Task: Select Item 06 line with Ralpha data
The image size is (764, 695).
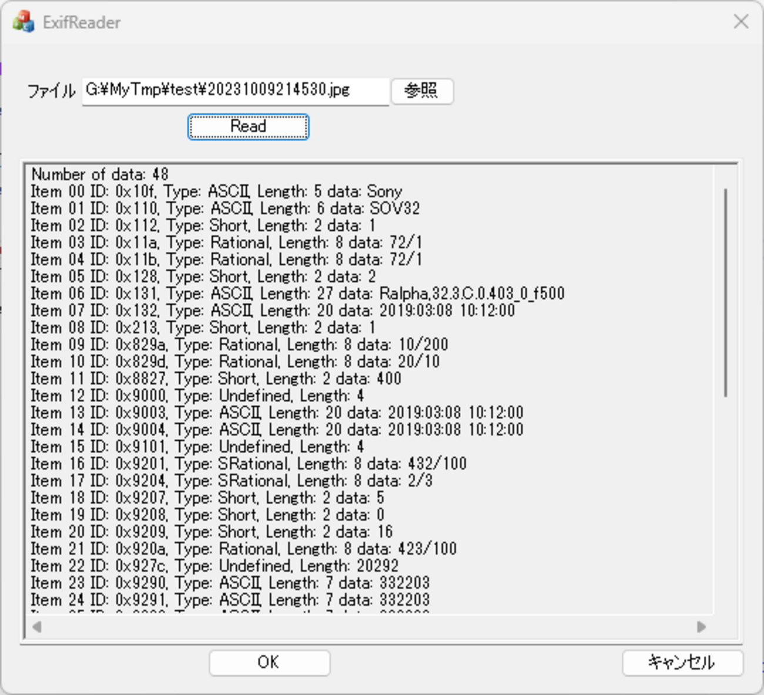Action: [297, 293]
